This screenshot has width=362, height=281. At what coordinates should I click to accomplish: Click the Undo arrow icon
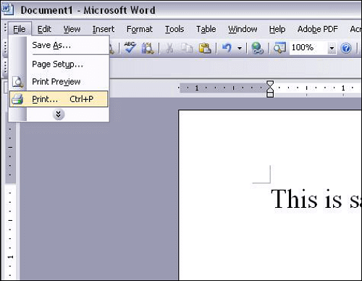click(x=227, y=48)
